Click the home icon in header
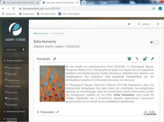The height and width of the screenshot is (122, 164). (x=129, y=24)
